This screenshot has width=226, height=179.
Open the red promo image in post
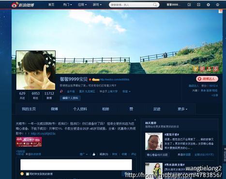pyautogui.click(x=29, y=142)
